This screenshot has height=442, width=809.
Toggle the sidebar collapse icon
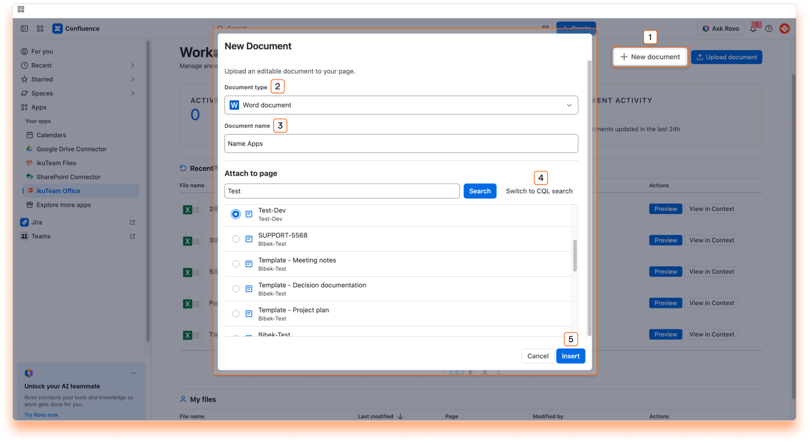(x=24, y=28)
